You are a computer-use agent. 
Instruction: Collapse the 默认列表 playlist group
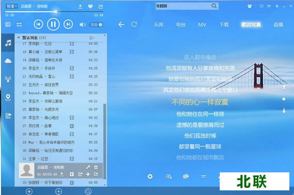pos(19,38)
